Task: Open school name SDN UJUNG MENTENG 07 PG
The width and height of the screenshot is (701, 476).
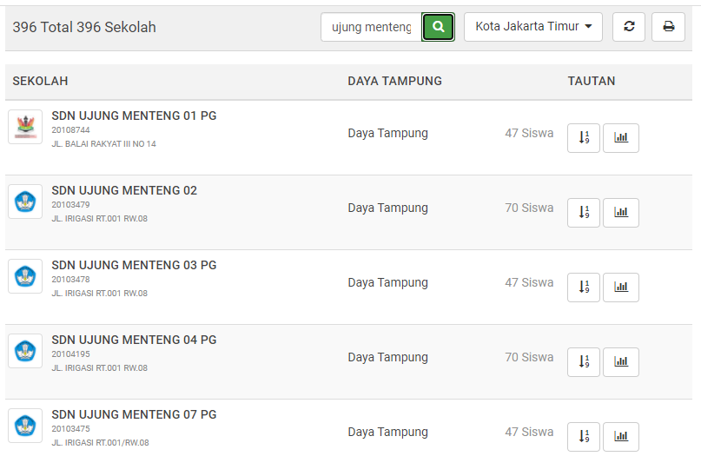Action: coord(134,414)
